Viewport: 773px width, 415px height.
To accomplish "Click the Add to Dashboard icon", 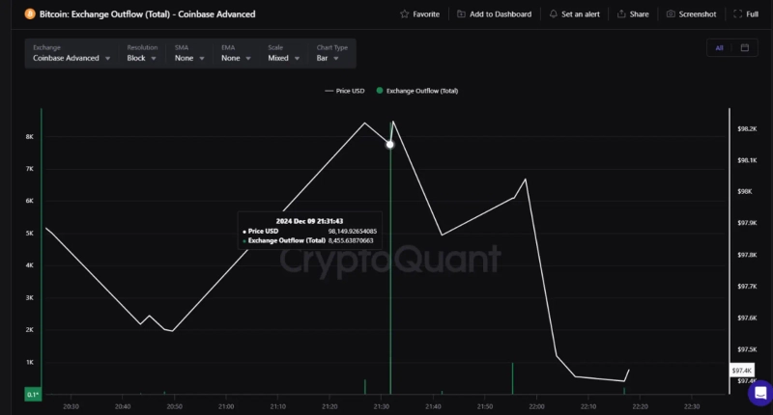I will (x=461, y=14).
